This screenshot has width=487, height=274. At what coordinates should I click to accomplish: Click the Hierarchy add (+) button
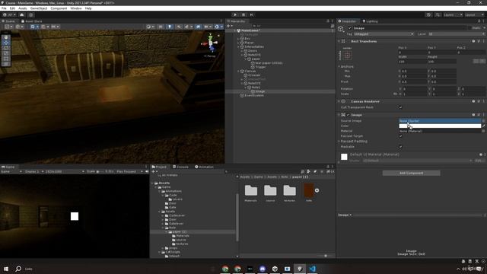point(230,26)
